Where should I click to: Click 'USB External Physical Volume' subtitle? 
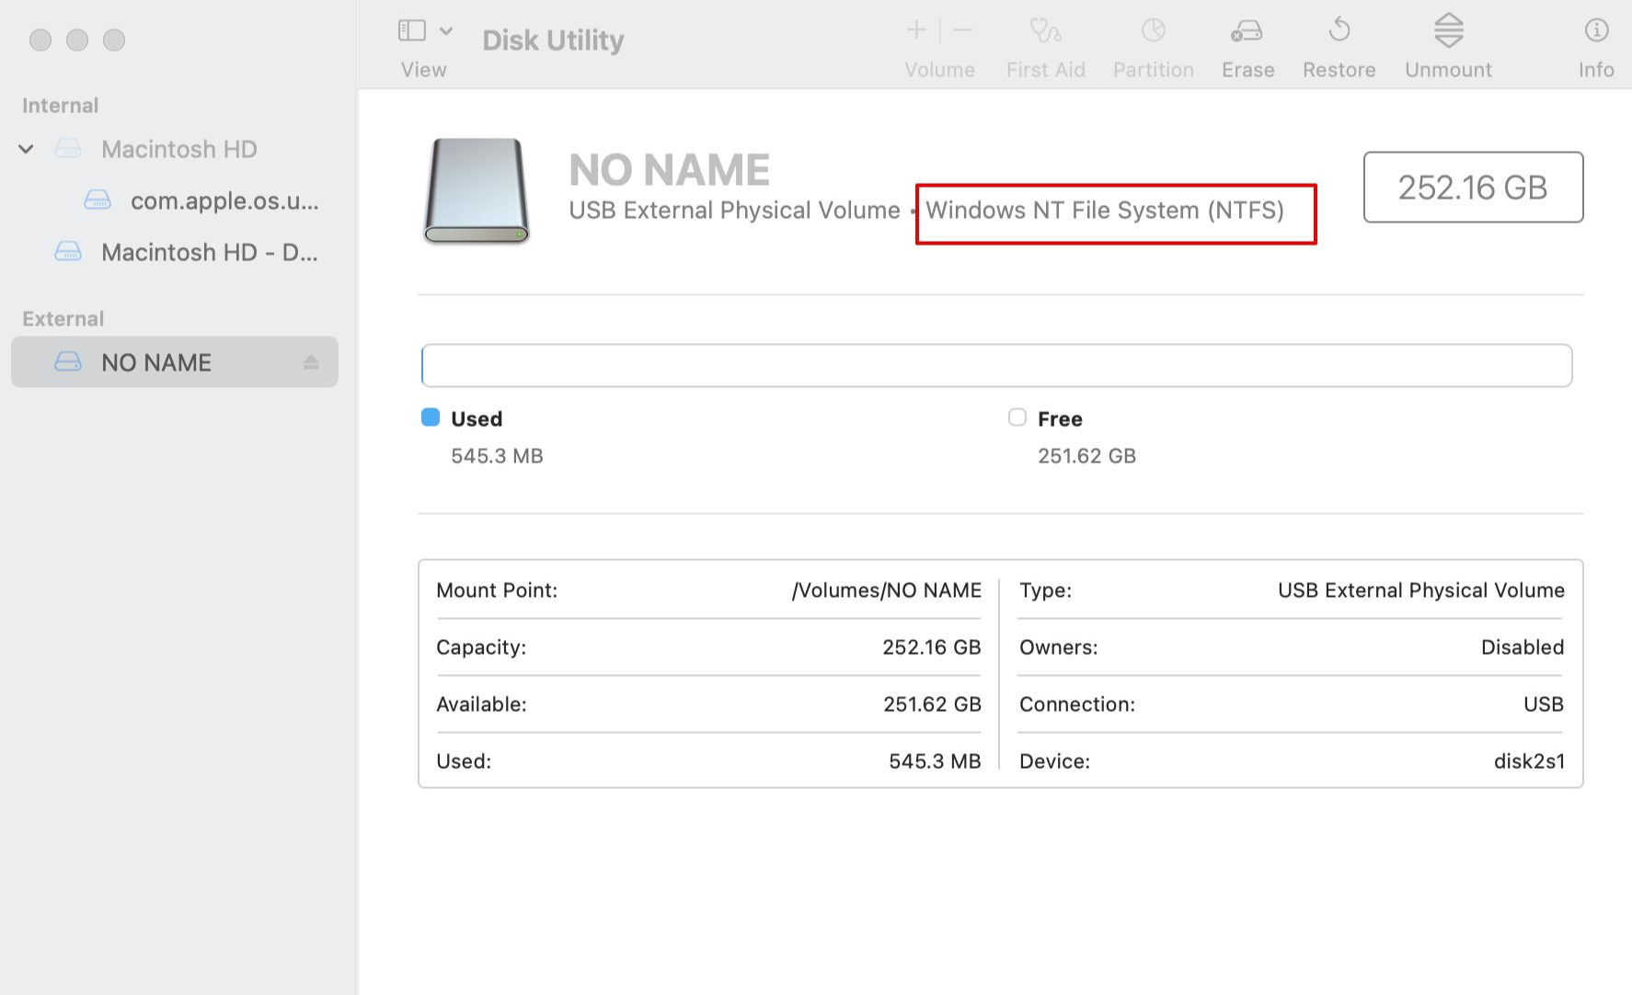pyautogui.click(x=734, y=211)
